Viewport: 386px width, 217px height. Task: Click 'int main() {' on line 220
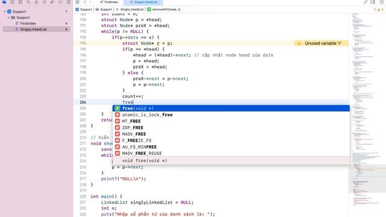(106, 197)
